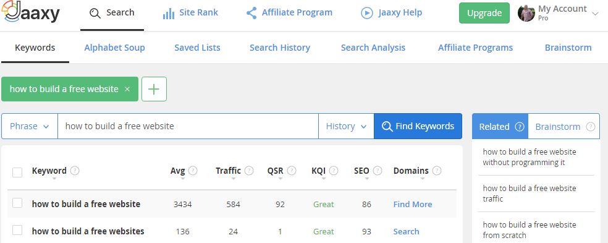Screen dimensions: 608x243
Task: Click related 'how to build a free website from scratch'
Action: [x=530, y=230]
